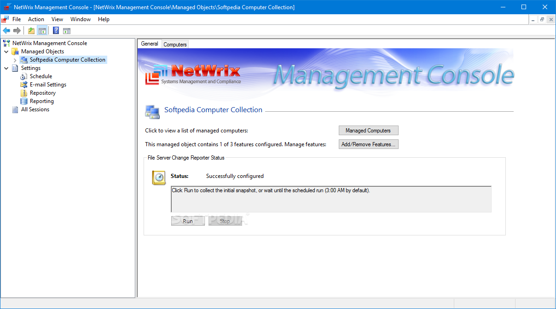This screenshot has height=309, width=556.
Task: Select Softpedia Computer Collection in the tree
Action: [68, 60]
